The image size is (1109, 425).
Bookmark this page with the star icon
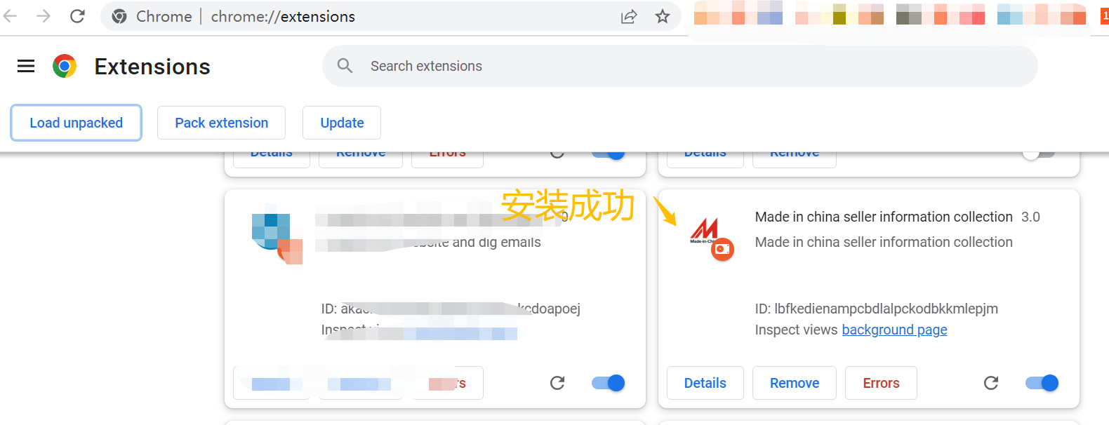[663, 16]
